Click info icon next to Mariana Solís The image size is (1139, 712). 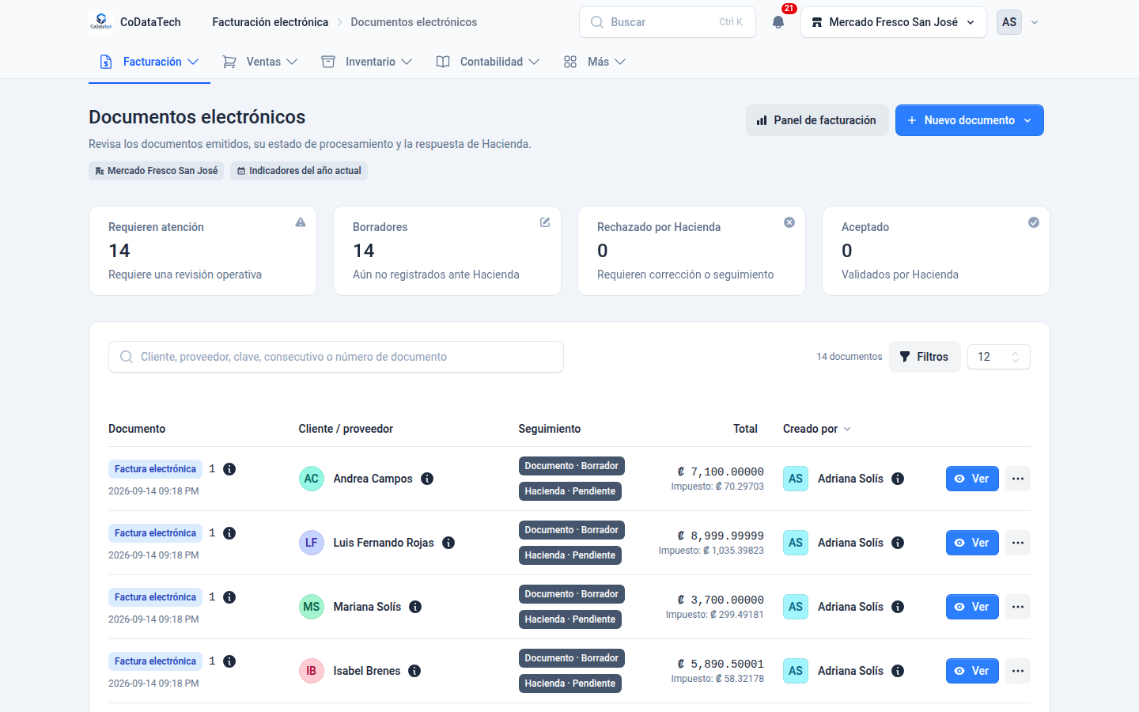tap(415, 607)
